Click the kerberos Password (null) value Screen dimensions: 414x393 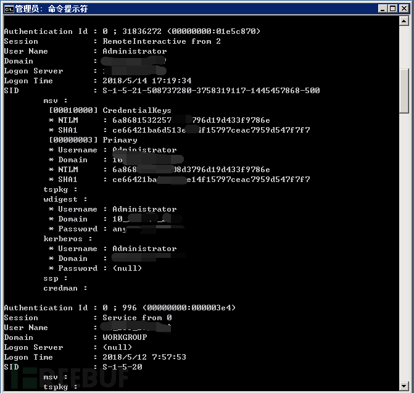point(127,268)
